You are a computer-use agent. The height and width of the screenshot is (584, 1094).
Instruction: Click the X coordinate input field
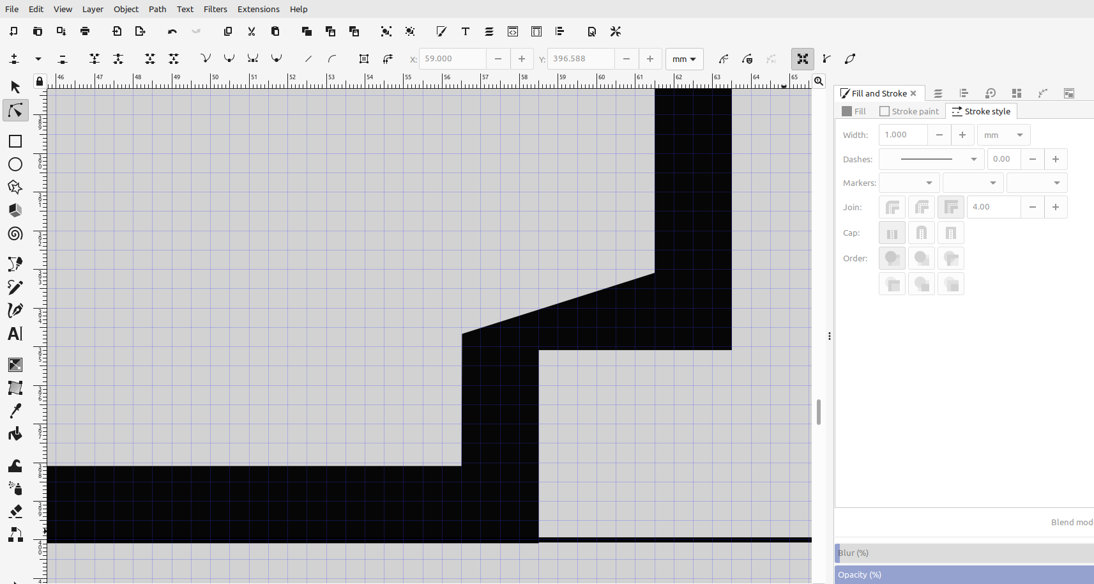[x=452, y=59]
